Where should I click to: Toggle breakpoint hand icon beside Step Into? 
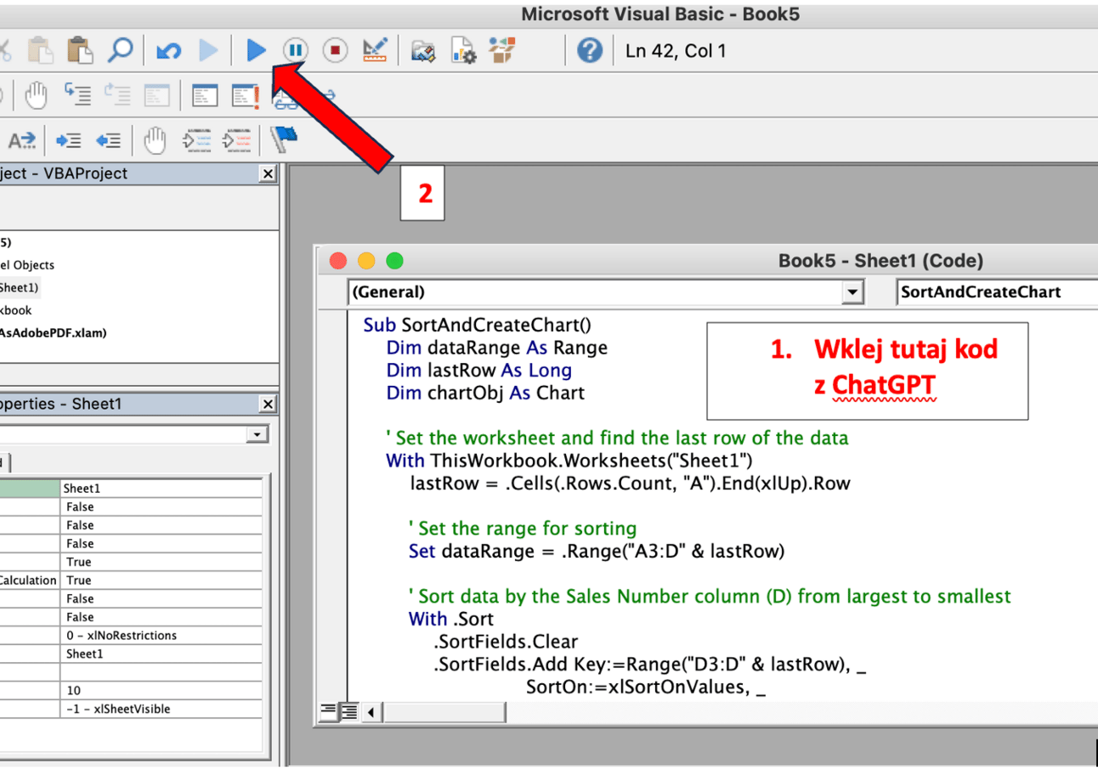36,95
